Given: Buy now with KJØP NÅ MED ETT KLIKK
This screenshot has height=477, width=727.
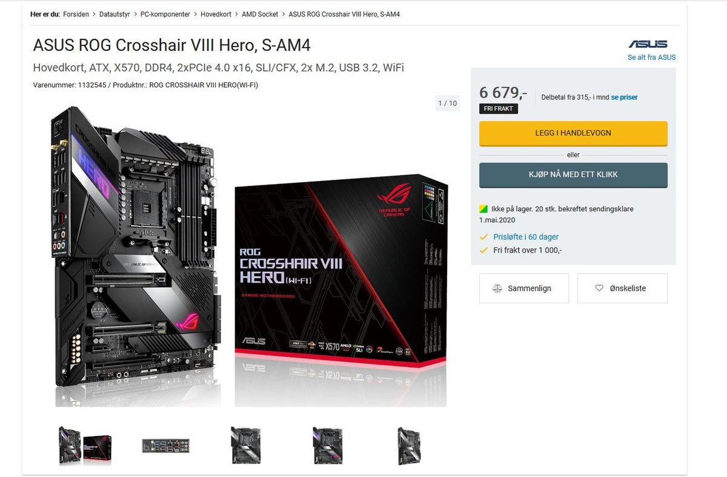Looking at the screenshot, I should [x=573, y=175].
